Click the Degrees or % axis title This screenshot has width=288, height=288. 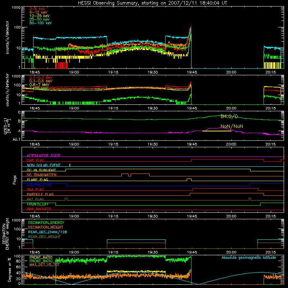coord(9,270)
